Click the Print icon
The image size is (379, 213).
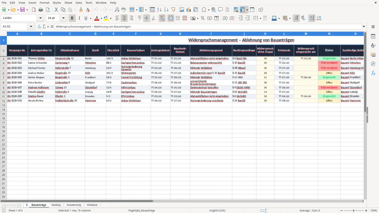(41, 10)
